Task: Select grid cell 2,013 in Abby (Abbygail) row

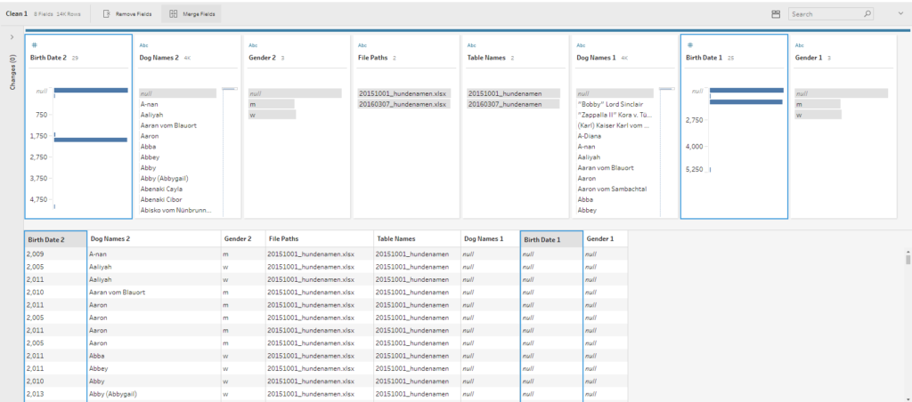Action: (56, 394)
